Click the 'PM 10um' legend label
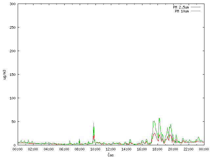This screenshot has width=210, height=157. pyautogui.click(x=182, y=11)
